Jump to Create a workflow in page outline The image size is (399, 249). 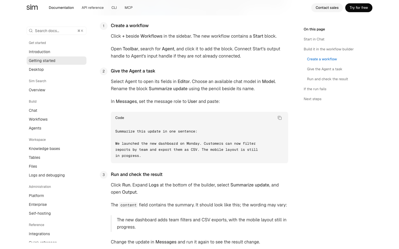322,59
